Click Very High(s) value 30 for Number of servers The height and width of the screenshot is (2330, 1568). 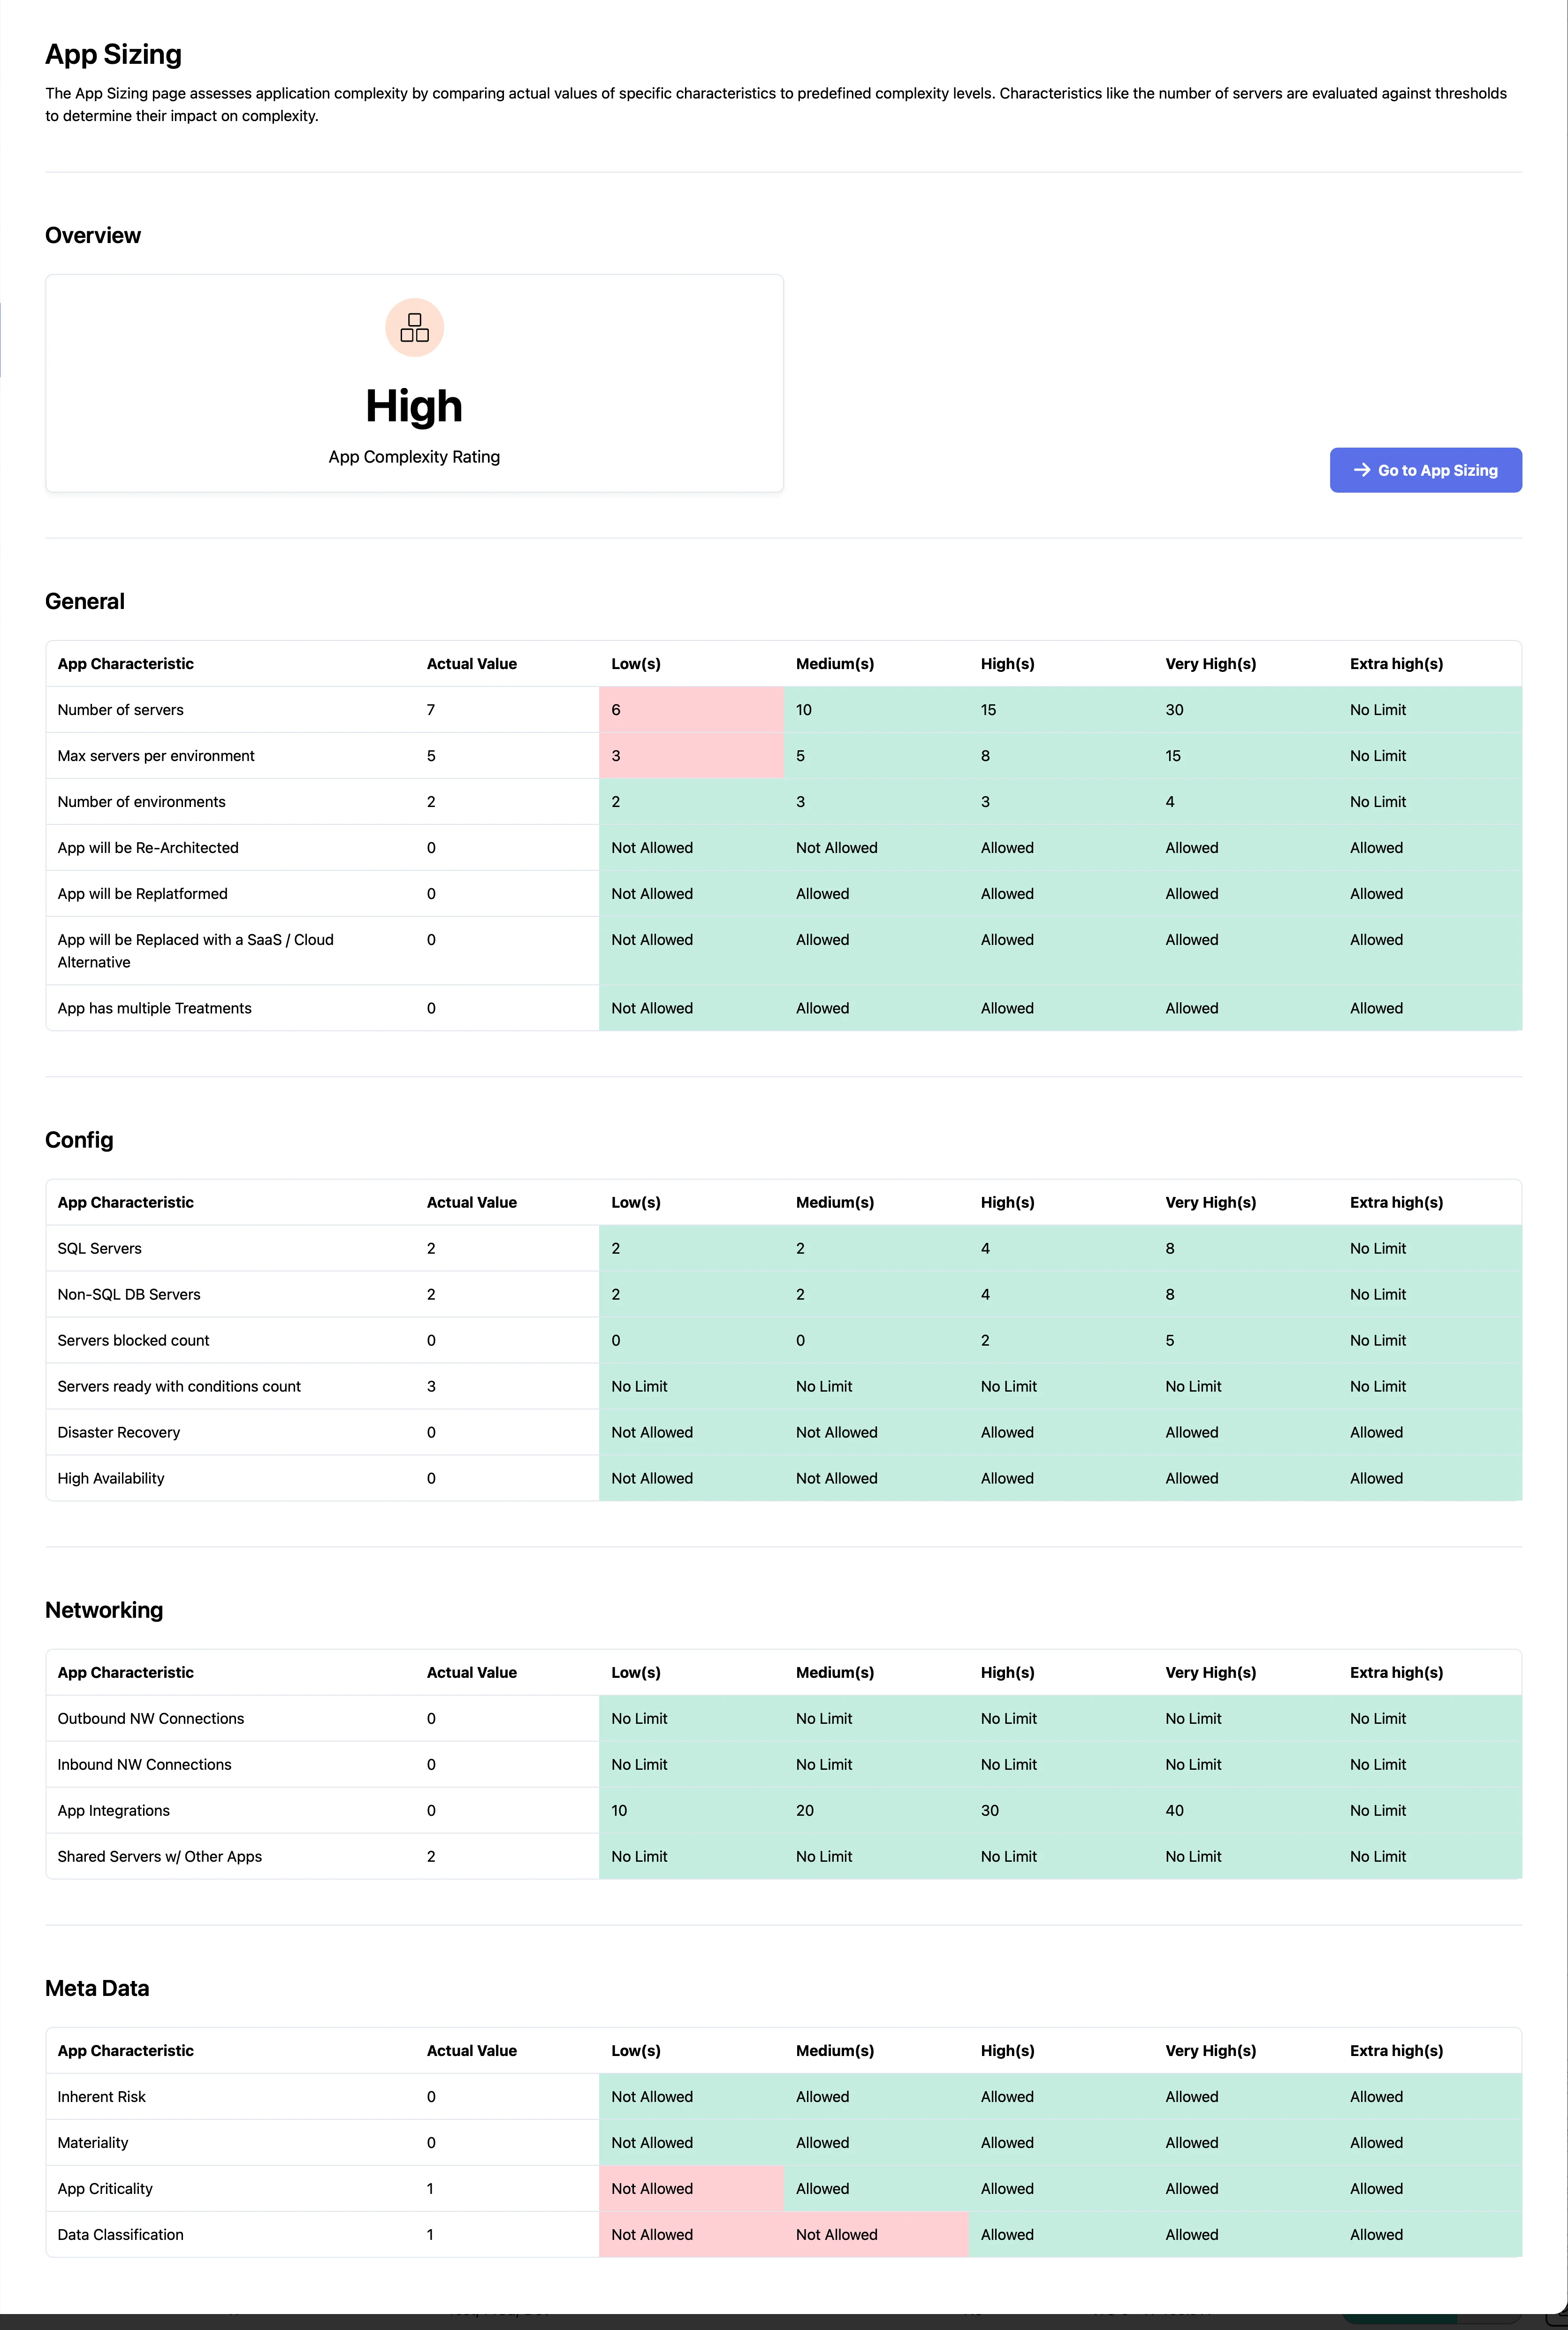click(x=1174, y=710)
